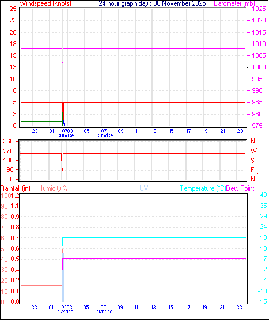269x322 pixels.
Task: Select barometer axis value 1010
Action: pos(259,44)
